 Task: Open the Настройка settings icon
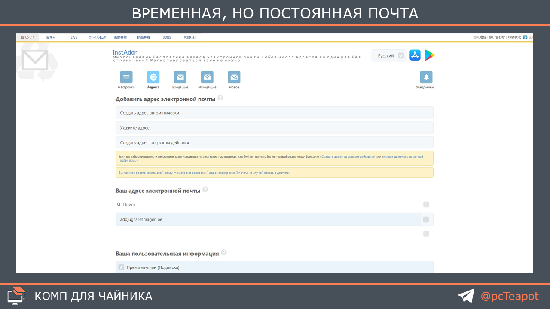coord(126,77)
